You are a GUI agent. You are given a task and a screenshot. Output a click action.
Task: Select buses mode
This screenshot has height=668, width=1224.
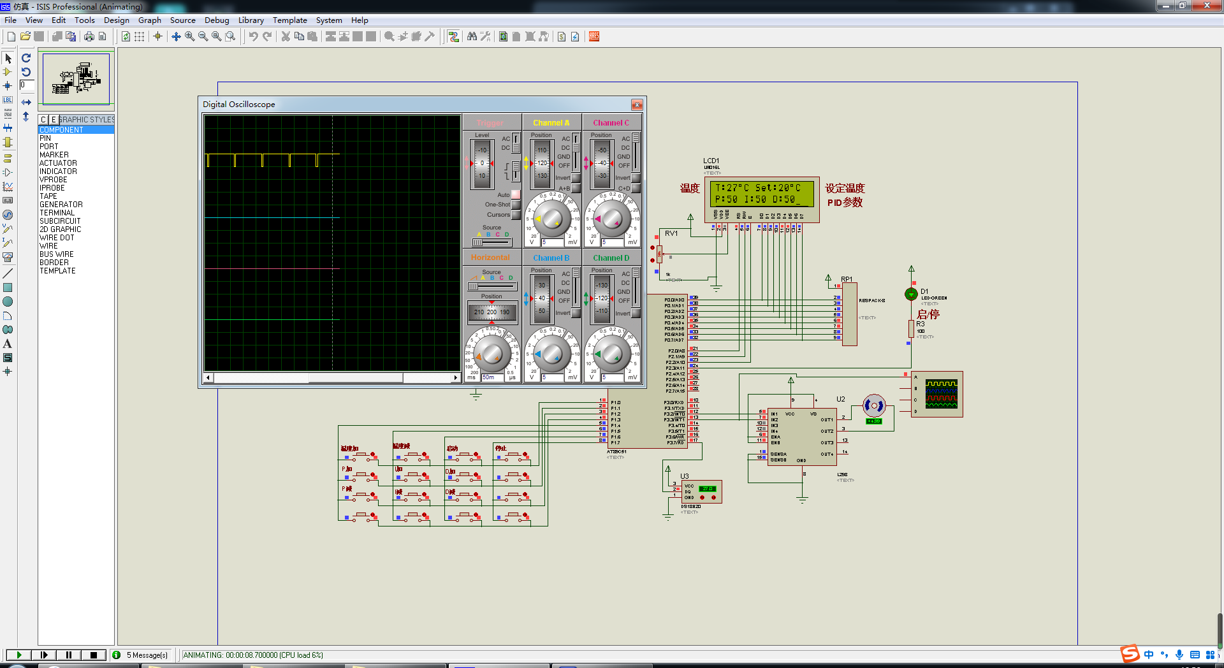(x=8, y=128)
